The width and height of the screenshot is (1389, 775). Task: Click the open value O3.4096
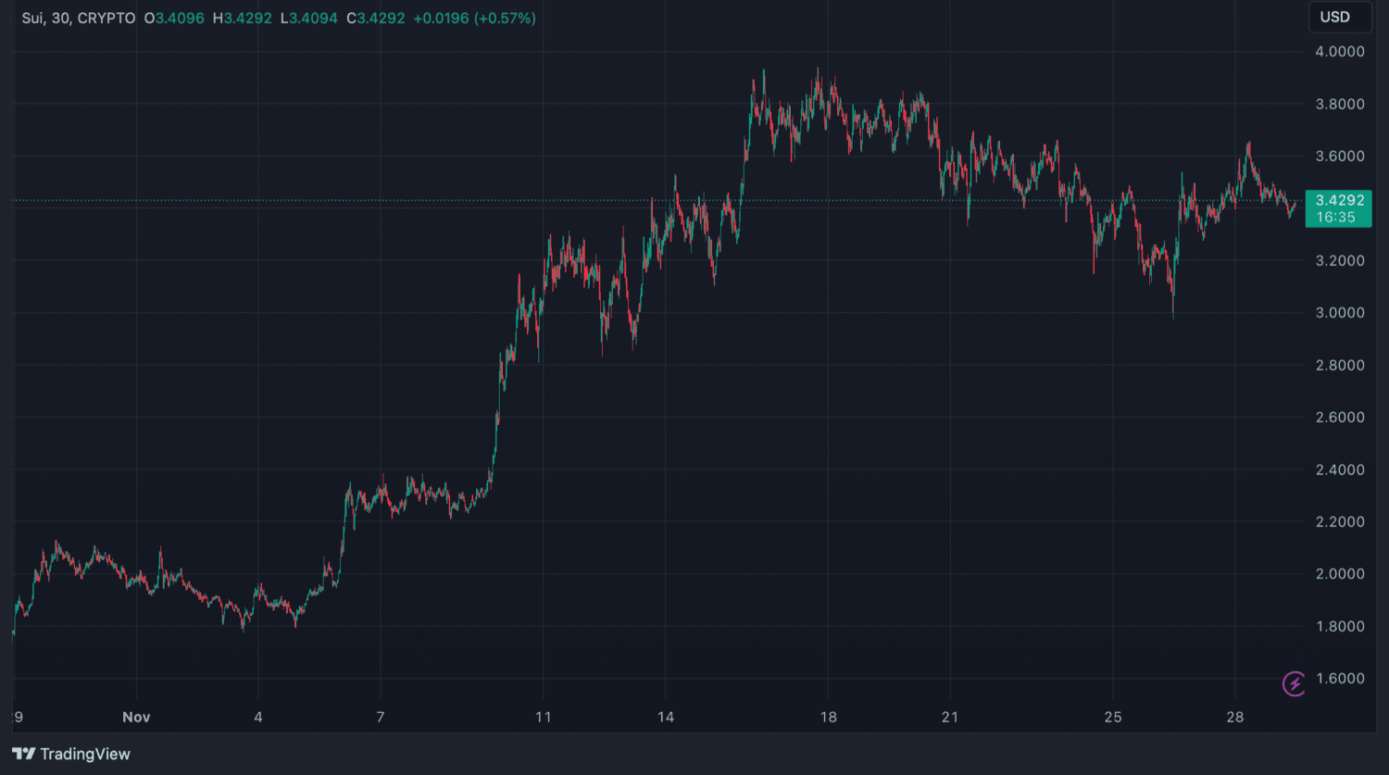pos(174,19)
